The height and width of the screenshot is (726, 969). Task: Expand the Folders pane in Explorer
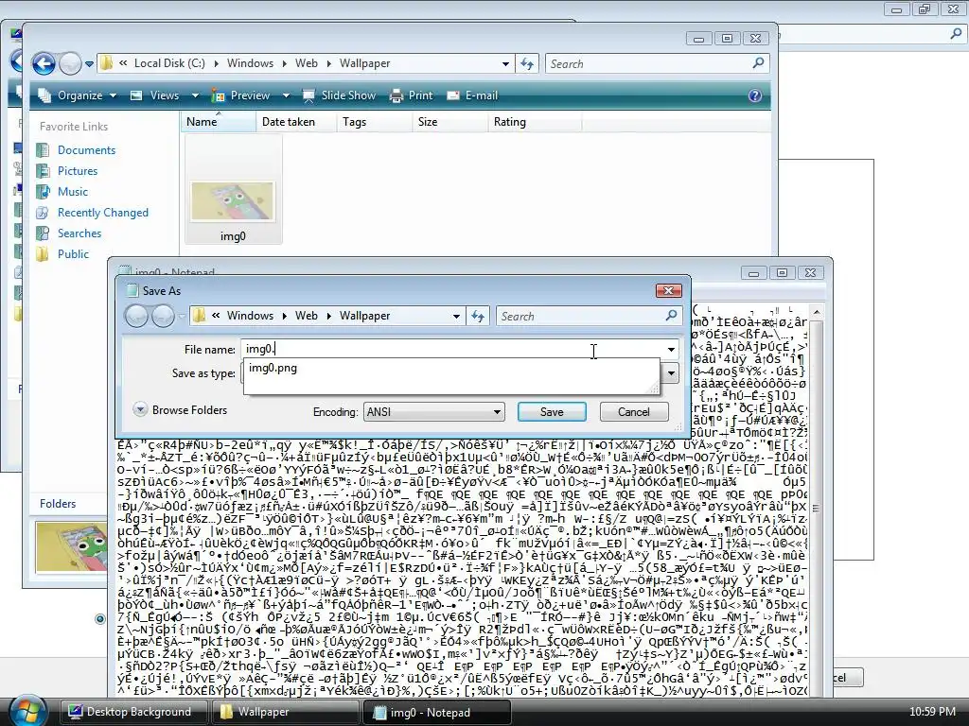58,504
